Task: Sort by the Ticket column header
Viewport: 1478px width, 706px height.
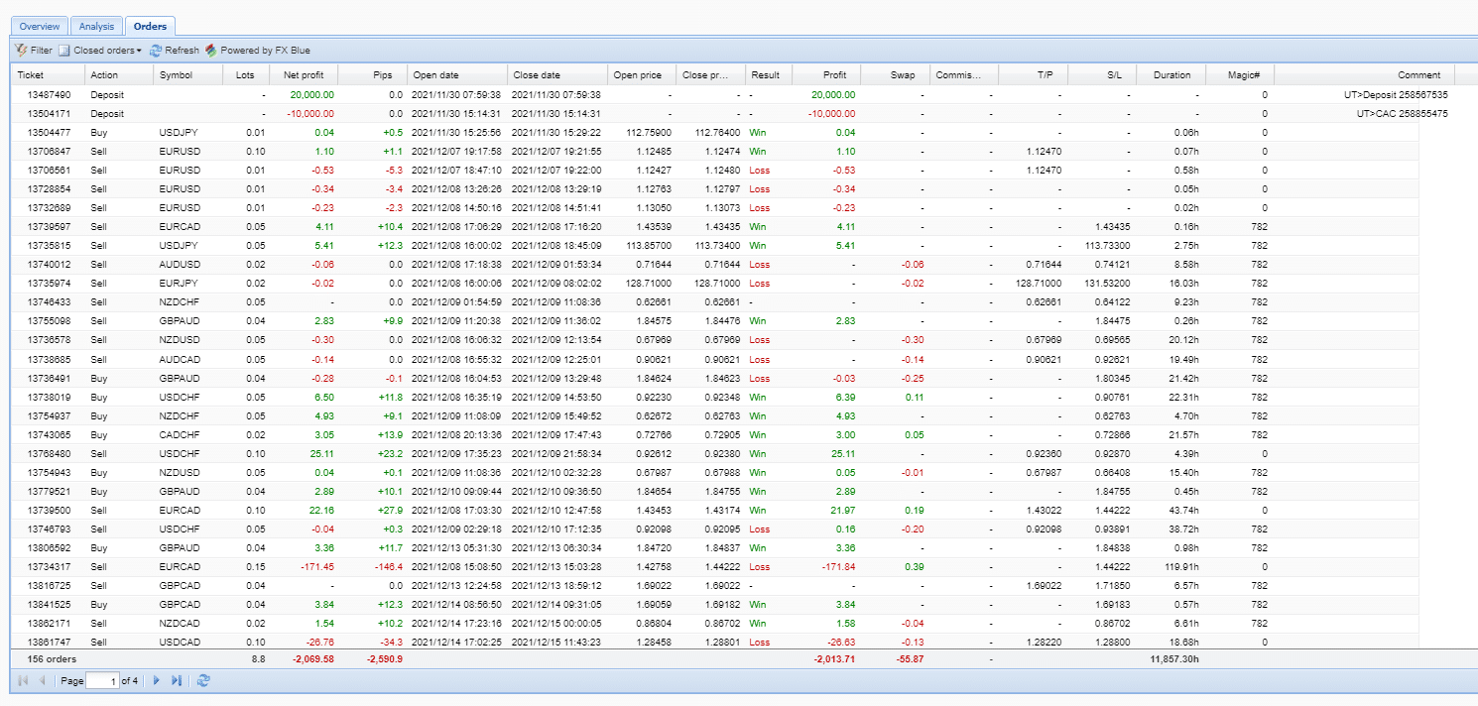Action: tap(48, 75)
